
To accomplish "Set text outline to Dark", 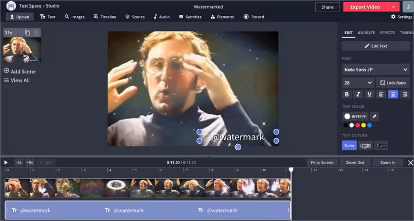I will [x=381, y=145].
